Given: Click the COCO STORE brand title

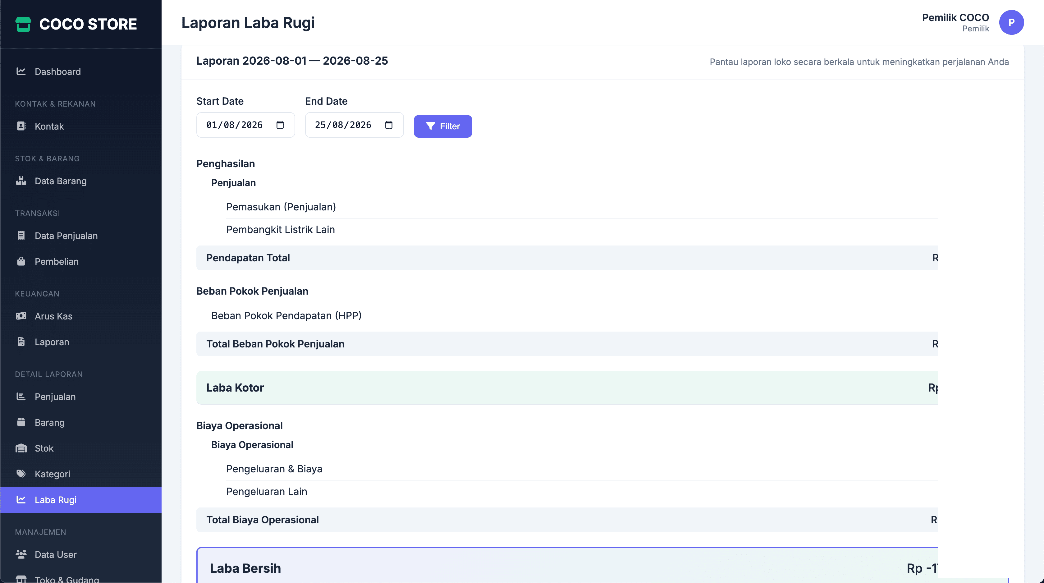Looking at the screenshot, I should coord(88,24).
